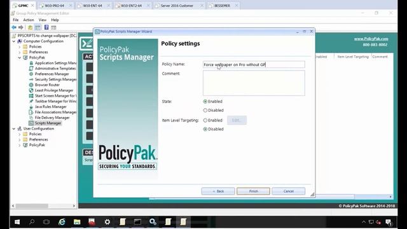This screenshot has width=407, height=229.
Task: Select Least Privilege Manager node
Action: coord(54,90)
